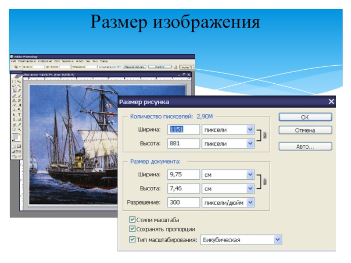Click pixel width field showing 1151

pos(183,129)
